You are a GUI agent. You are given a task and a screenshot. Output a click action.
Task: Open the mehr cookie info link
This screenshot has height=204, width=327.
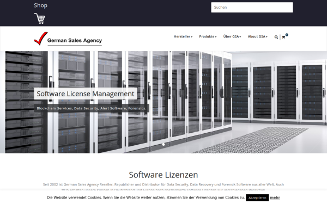pos(275,197)
